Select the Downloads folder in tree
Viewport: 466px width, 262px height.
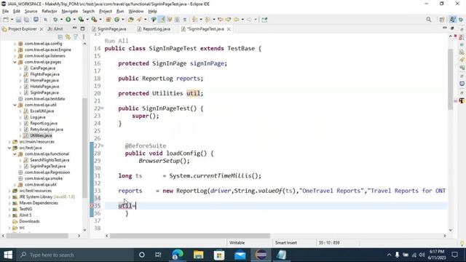point(29,221)
